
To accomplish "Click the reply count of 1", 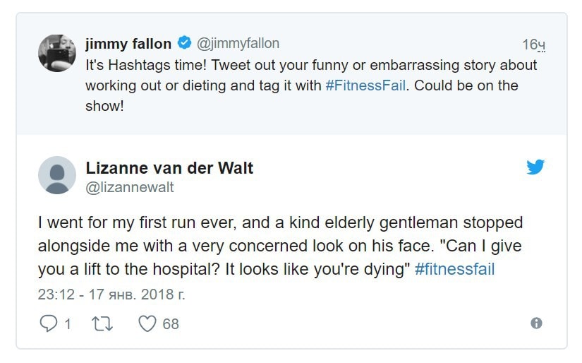I will pyautogui.click(x=68, y=324).
